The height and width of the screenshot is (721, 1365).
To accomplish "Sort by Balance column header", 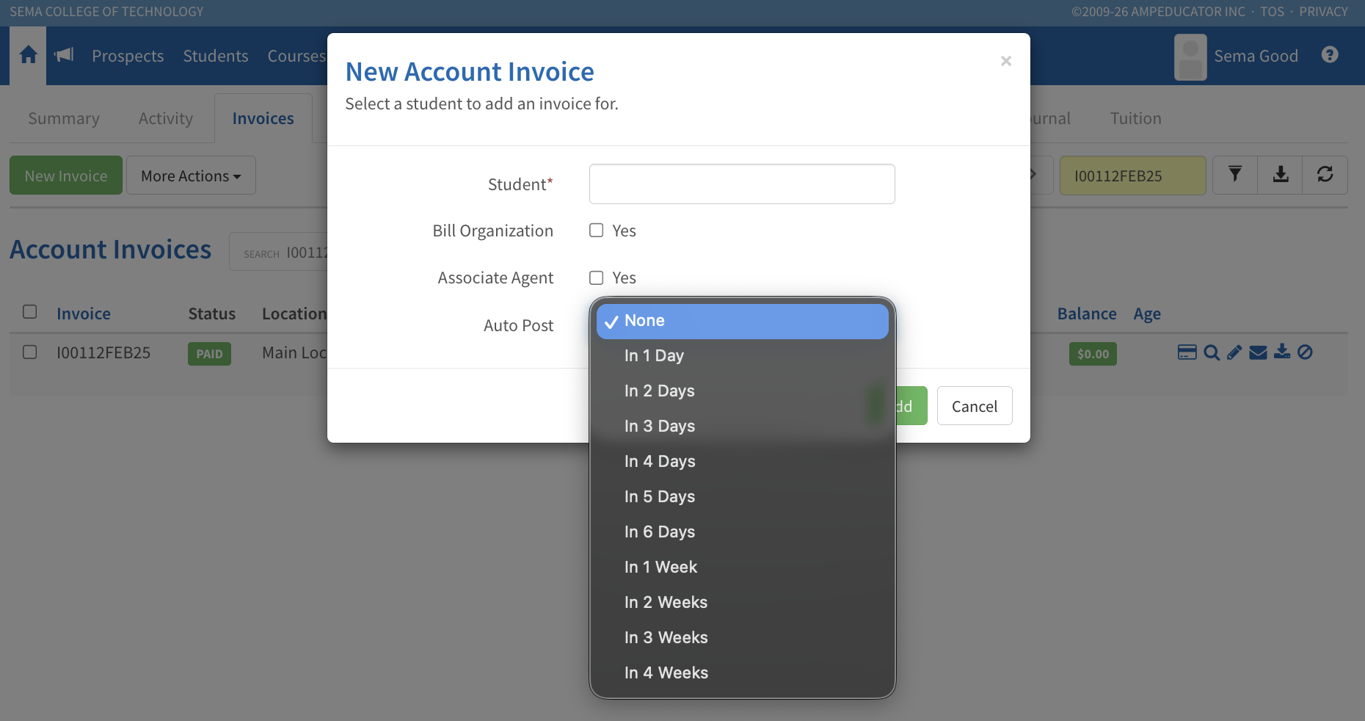I will (x=1086, y=314).
